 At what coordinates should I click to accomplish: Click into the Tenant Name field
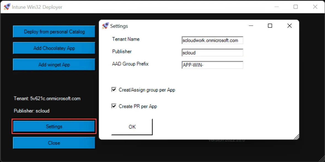[x=212, y=40]
